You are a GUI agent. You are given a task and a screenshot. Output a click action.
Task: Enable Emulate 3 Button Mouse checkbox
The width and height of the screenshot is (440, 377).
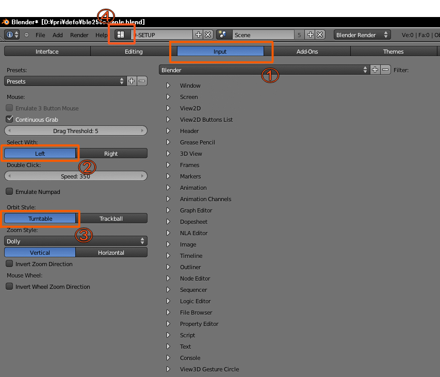tap(9, 108)
